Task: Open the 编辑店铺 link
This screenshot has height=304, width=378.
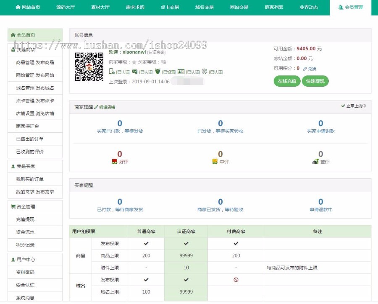Action: click(x=107, y=107)
